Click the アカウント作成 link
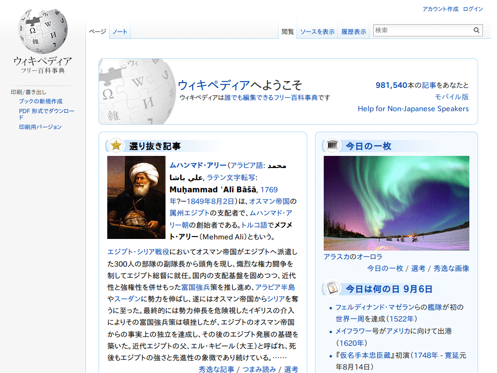This screenshot has width=497, height=373. tap(440, 9)
